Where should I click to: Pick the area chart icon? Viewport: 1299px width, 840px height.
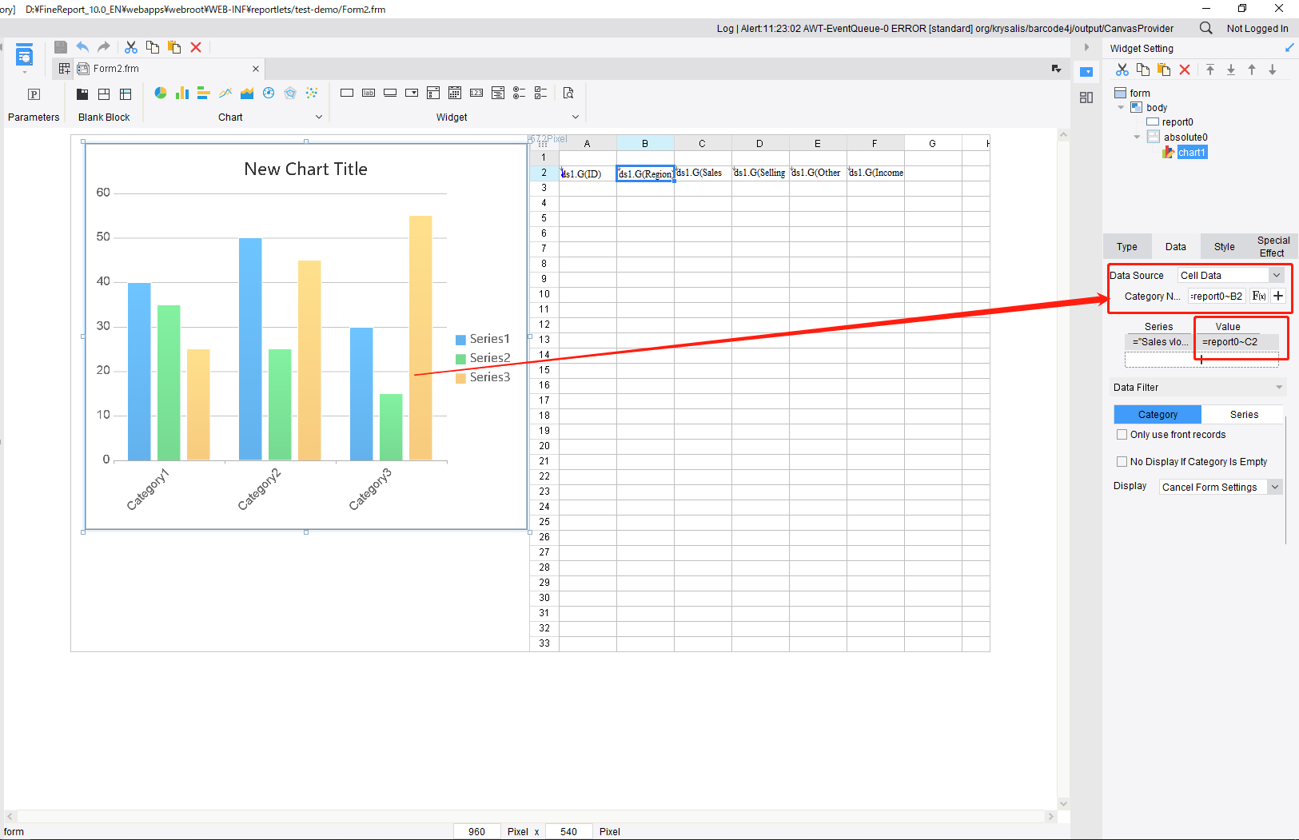[247, 94]
